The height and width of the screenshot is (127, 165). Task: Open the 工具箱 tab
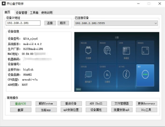(x=34, y=13)
